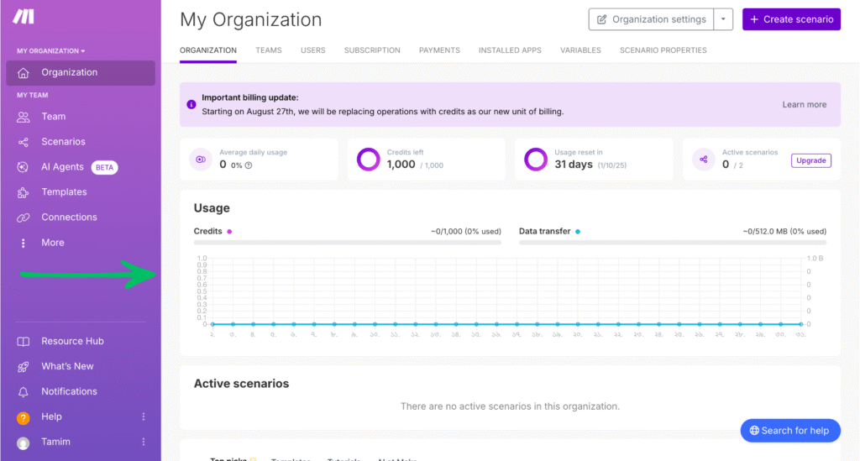
Task: Go to Templates in the sidebar
Action: click(64, 192)
